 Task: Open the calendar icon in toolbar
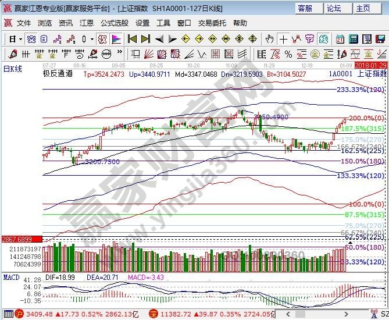click(340, 39)
